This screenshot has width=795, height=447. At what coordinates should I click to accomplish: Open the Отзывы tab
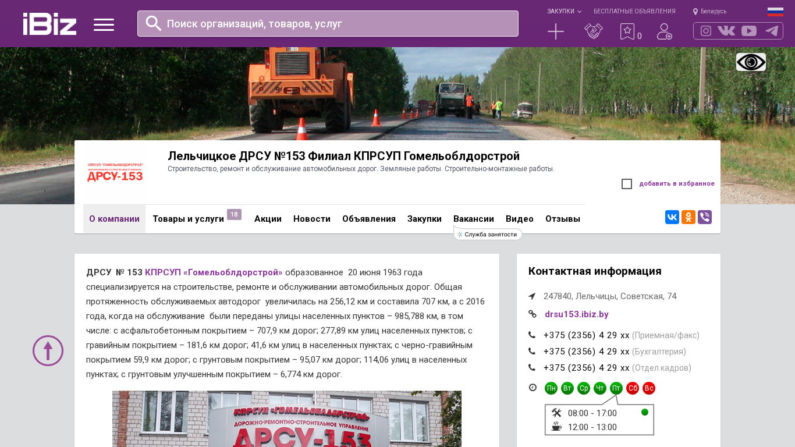click(x=563, y=219)
